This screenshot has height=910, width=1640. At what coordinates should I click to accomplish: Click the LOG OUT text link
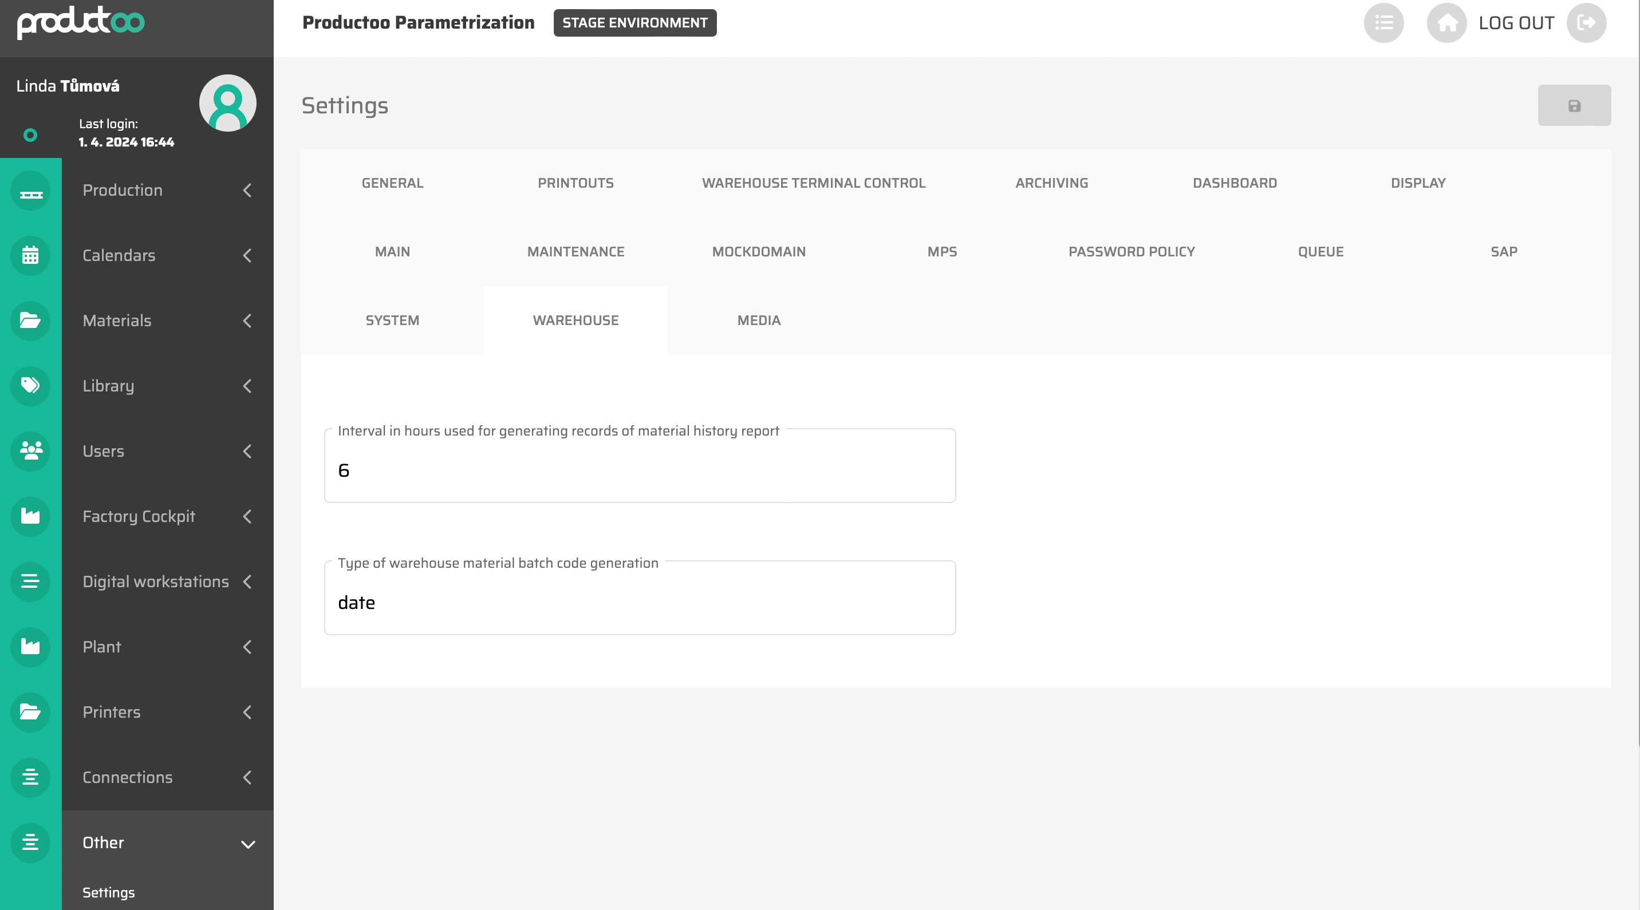pyautogui.click(x=1516, y=23)
